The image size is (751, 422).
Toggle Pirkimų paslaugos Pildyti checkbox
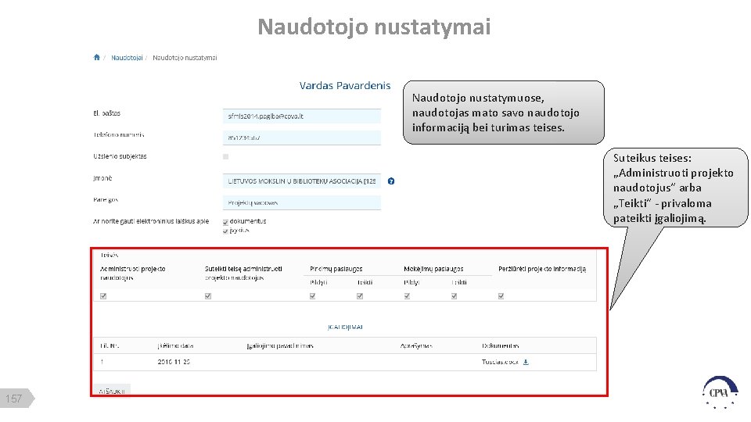pos(313,296)
